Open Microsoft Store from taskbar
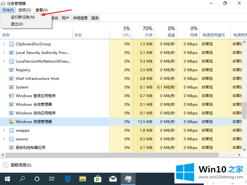The height and width of the screenshot is (185, 247). 98,179
